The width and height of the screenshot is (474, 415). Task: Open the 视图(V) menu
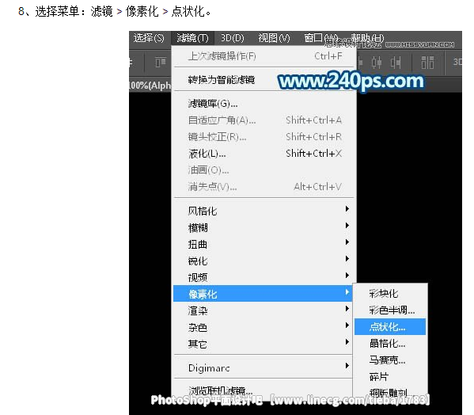[274, 38]
